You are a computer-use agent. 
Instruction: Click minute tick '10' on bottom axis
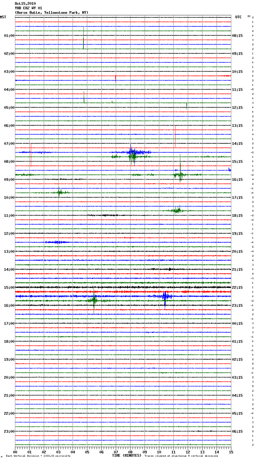coord(159,452)
